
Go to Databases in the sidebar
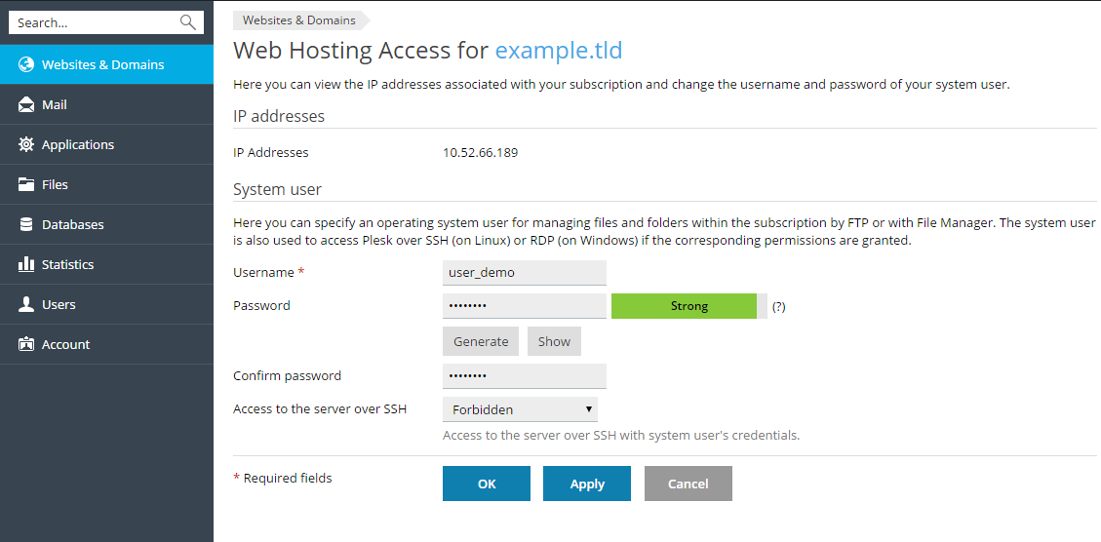(x=72, y=224)
